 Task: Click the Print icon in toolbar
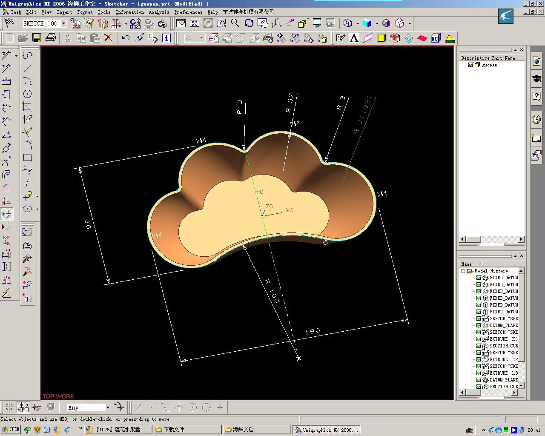point(50,38)
